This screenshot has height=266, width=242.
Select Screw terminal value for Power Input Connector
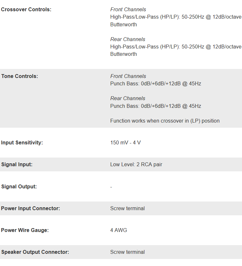127,209
